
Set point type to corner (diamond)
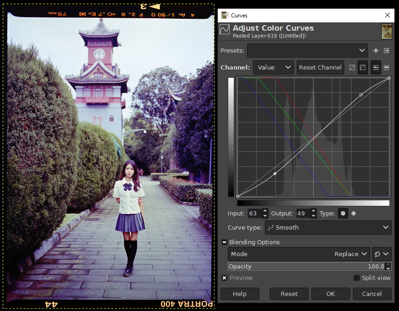(x=353, y=214)
